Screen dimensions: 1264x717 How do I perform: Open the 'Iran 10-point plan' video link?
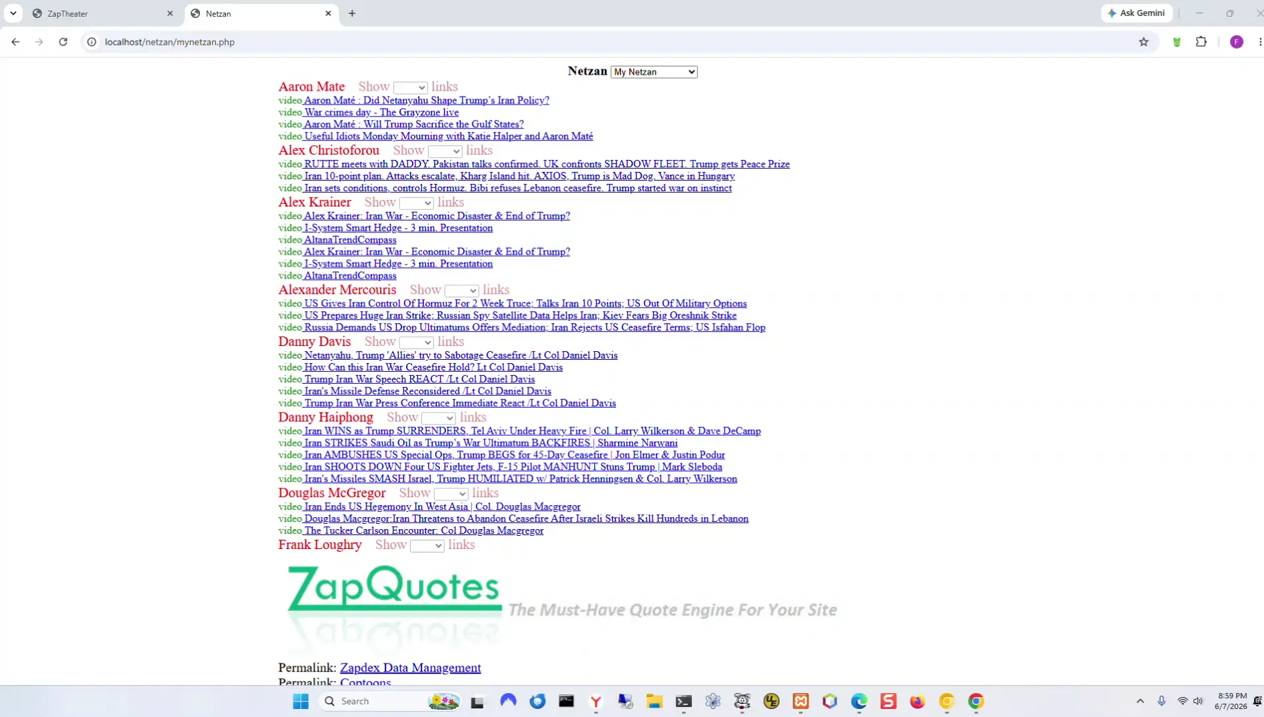(519, 177)
